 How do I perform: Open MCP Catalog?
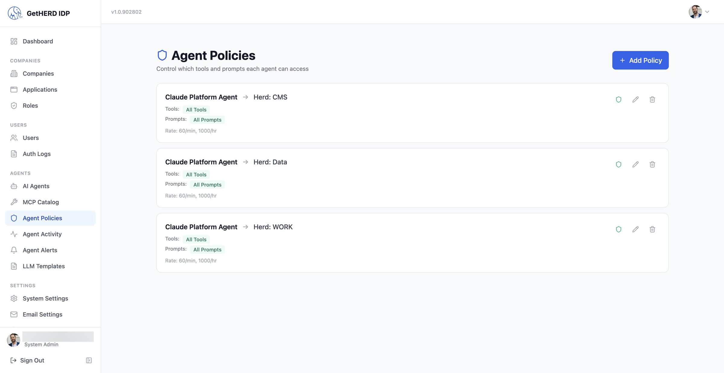point(50,202)
